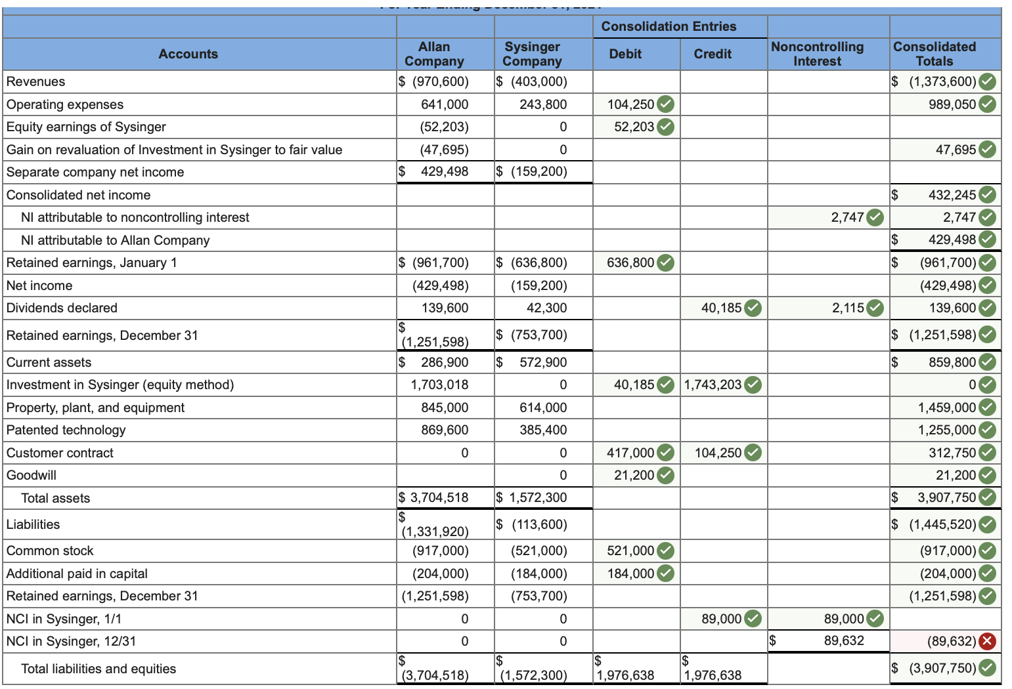This screenshot has height=689, width=1012.
Task: Click checkmark beside Dividends credit 40,185
Action: click(x=753, y=308)
